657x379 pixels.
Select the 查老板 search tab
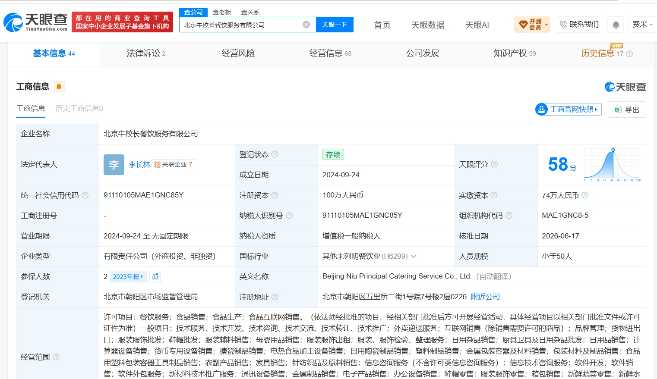click(222, 12)
